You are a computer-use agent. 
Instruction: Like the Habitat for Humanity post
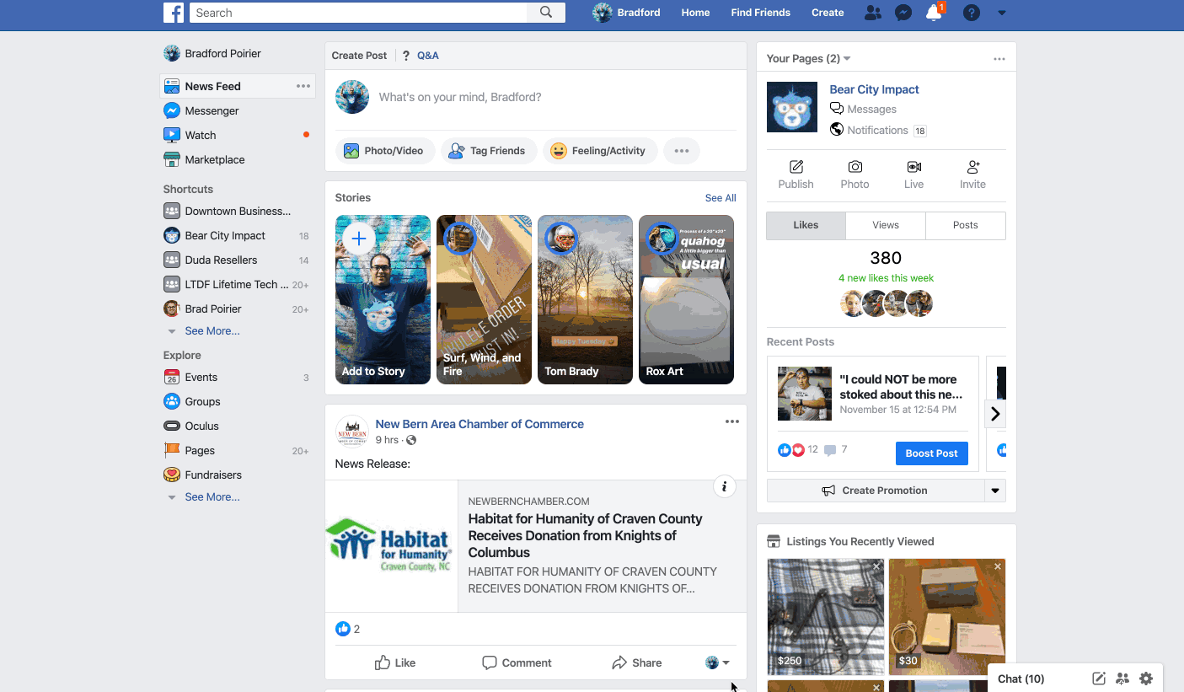395,662
